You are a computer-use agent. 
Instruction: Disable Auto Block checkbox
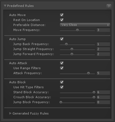tap(62, 82)
